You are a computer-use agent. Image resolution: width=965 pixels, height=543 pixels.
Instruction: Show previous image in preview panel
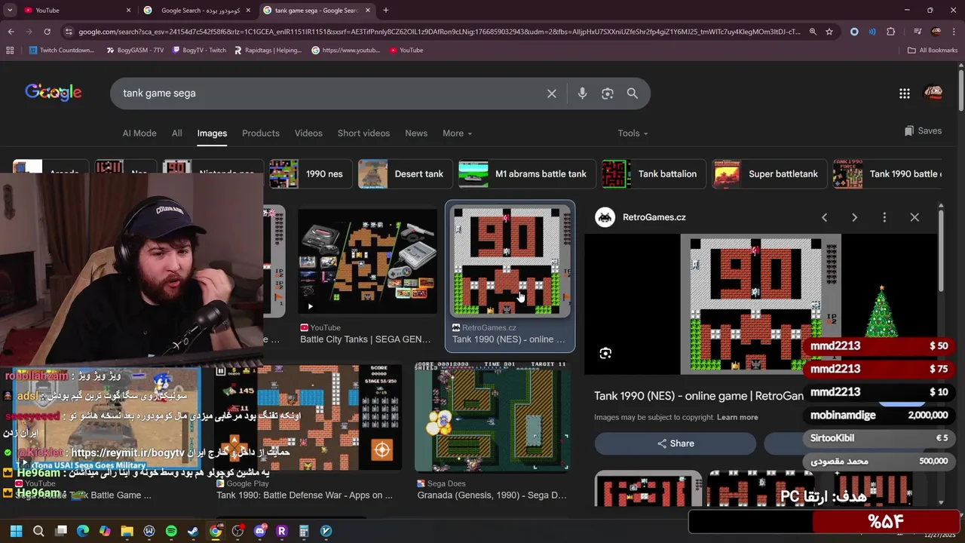pyautogui.click(x=824, y=217)
